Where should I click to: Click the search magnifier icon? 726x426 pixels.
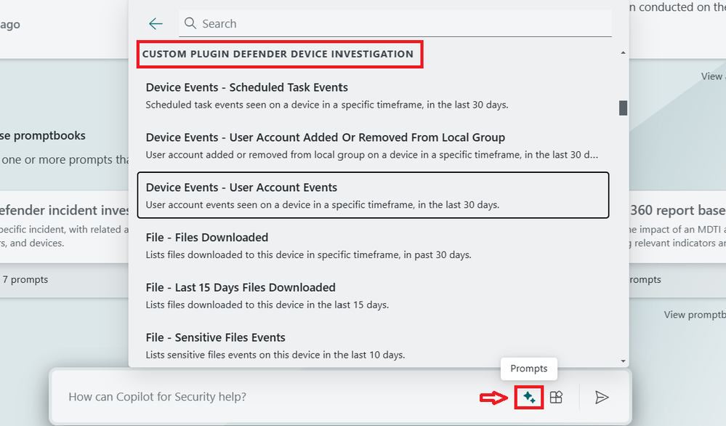190,23
